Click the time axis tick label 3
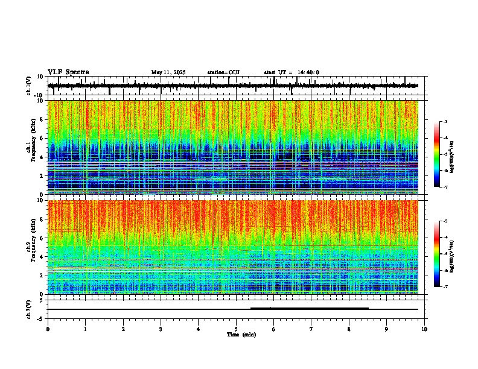 click(x=161, y=329)
